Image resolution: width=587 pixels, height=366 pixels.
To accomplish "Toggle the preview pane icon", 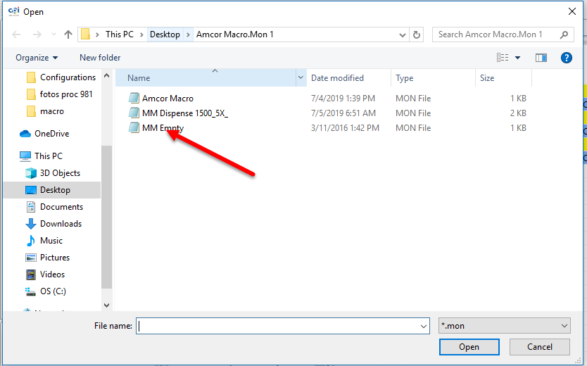I will point(541,58).
